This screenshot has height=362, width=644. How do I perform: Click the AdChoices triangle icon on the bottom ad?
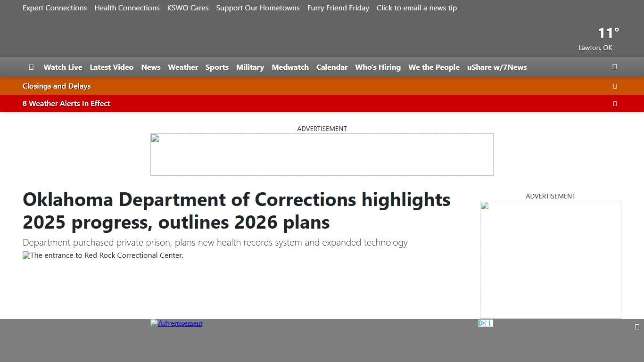(x=481, y=323)
